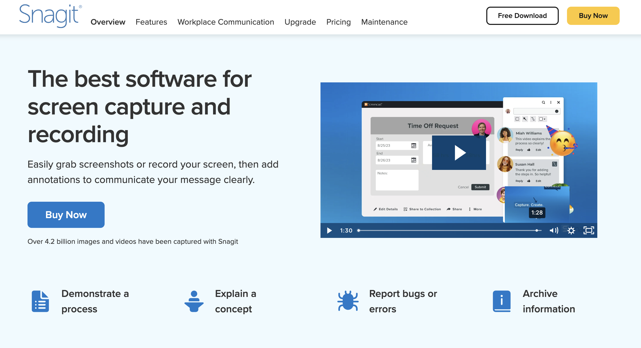The width and height of the screenshot is (641, 348).
Task: Open video settings gear icon
Action: pyautogui.click(x=571, y=230)
